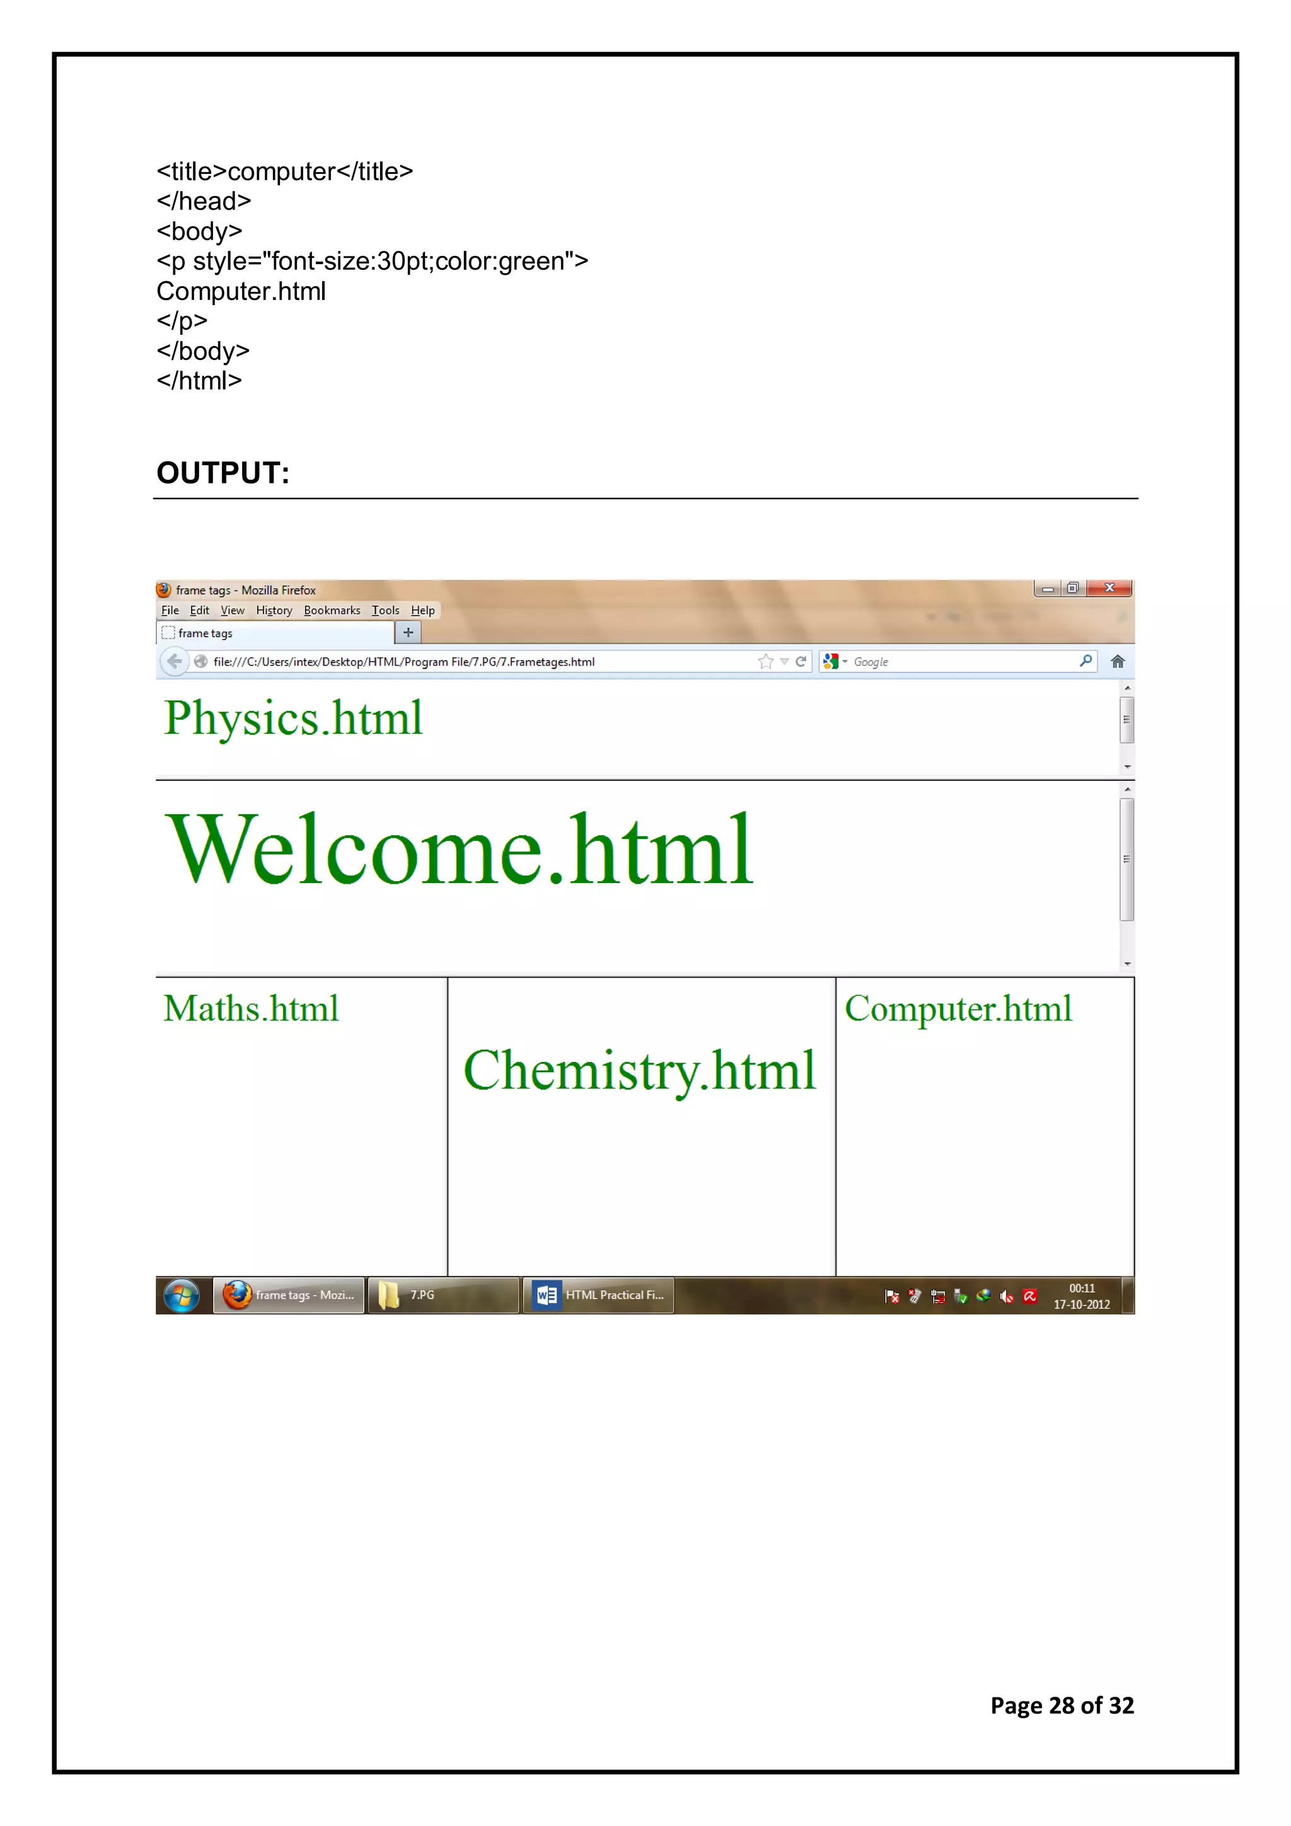Viewport: 1291px width, 1826px height.
Task: Open the Tools menu
Action: pyautogui.click(x=385, y=611)
